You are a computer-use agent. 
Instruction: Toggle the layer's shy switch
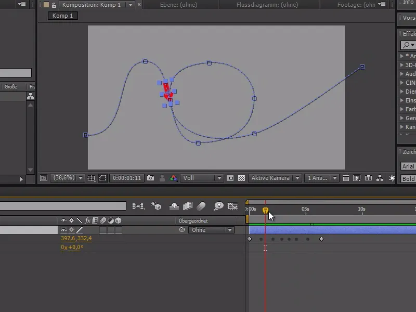click(63, 230)
